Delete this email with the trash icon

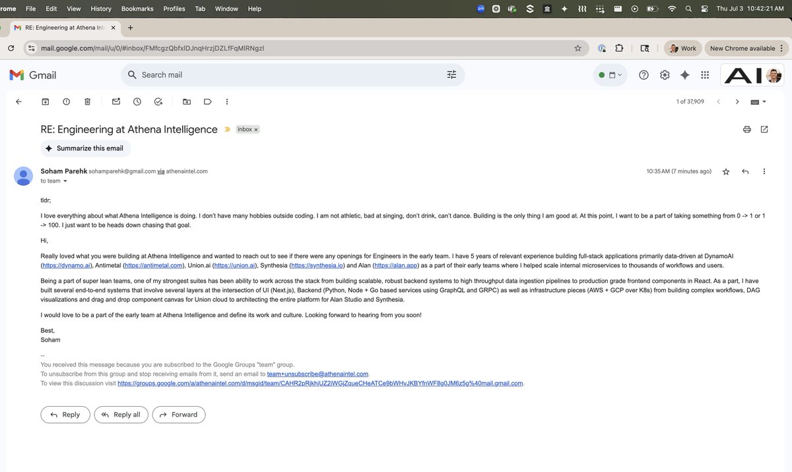87,102
